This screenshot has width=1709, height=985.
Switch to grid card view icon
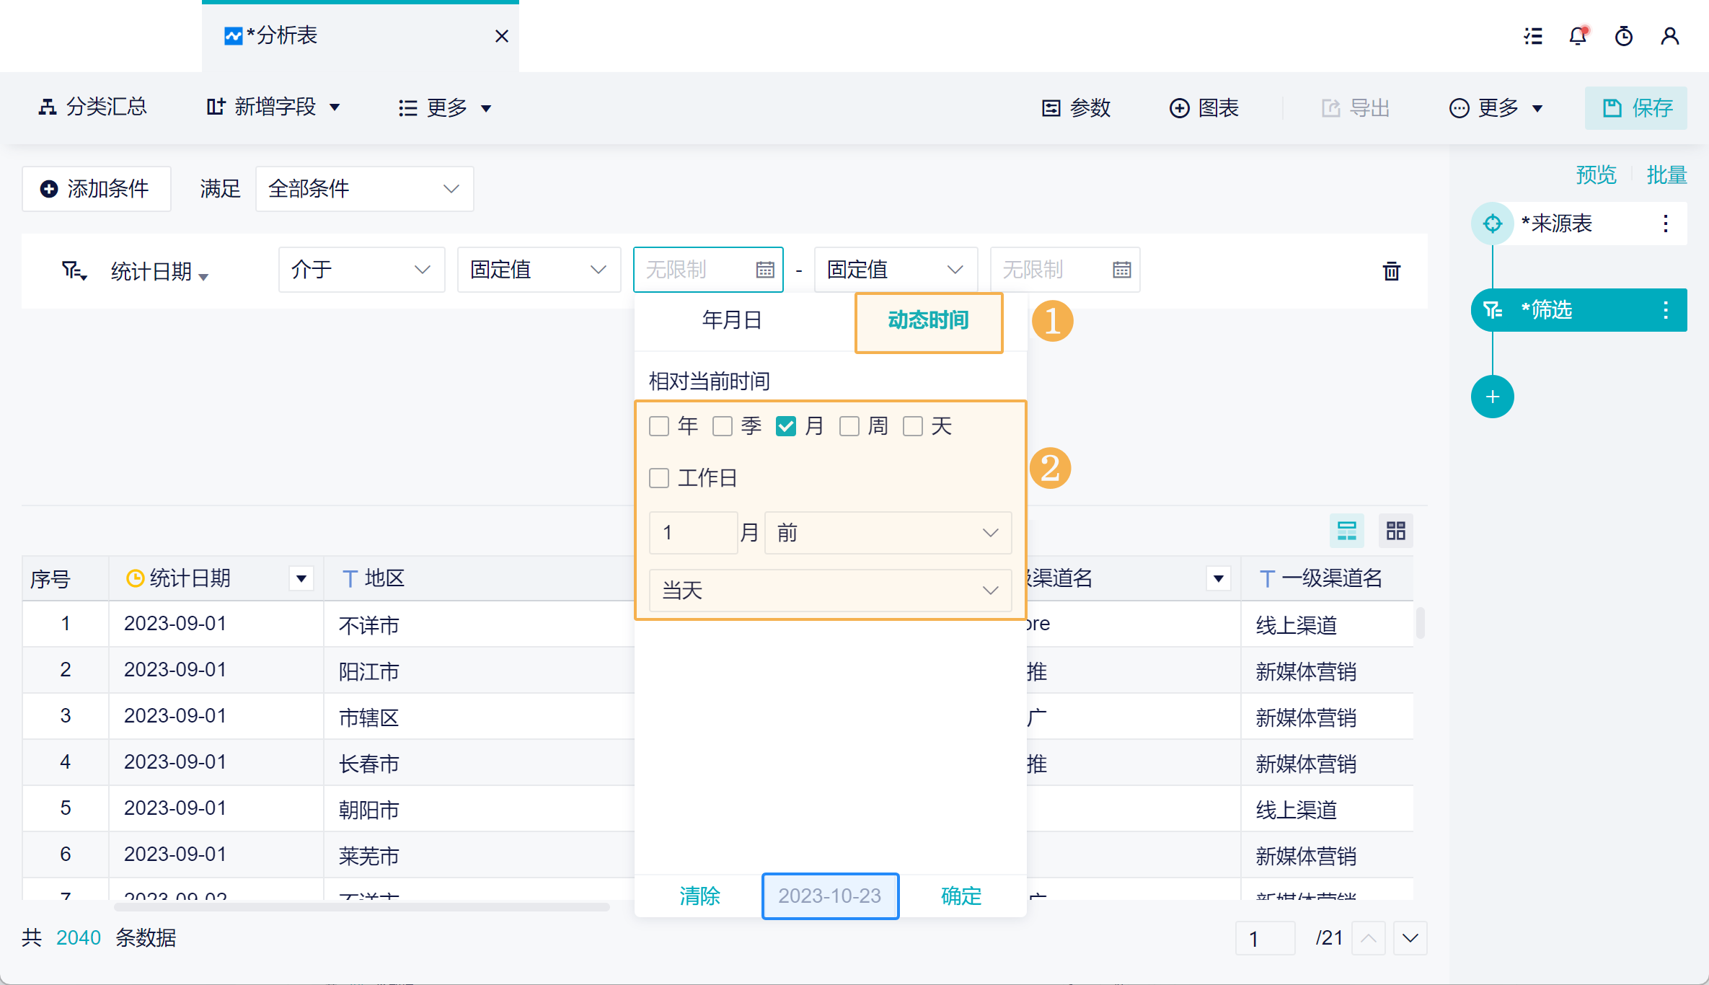tap(1395, 531)
